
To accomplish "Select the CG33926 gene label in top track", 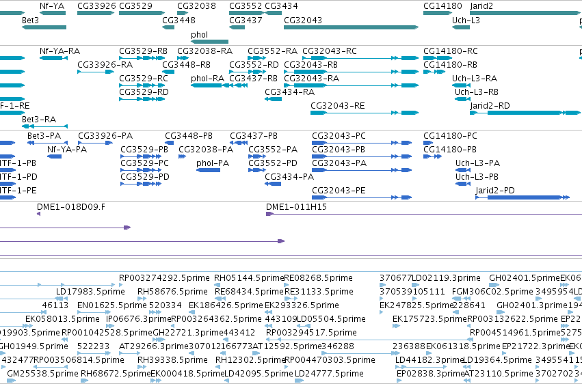I will [96, 6].
